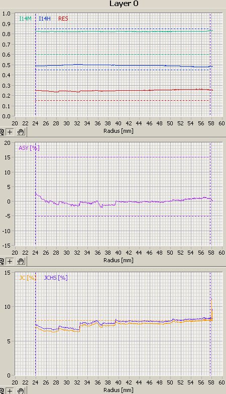Activate the hand pan tool below the JC graph
The width and height of the screenshot is (226, 394).
pos(21,391)
